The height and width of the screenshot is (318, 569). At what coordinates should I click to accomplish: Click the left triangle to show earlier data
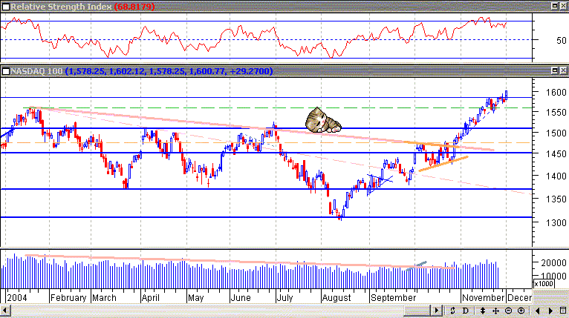click(x=538, y=311)
